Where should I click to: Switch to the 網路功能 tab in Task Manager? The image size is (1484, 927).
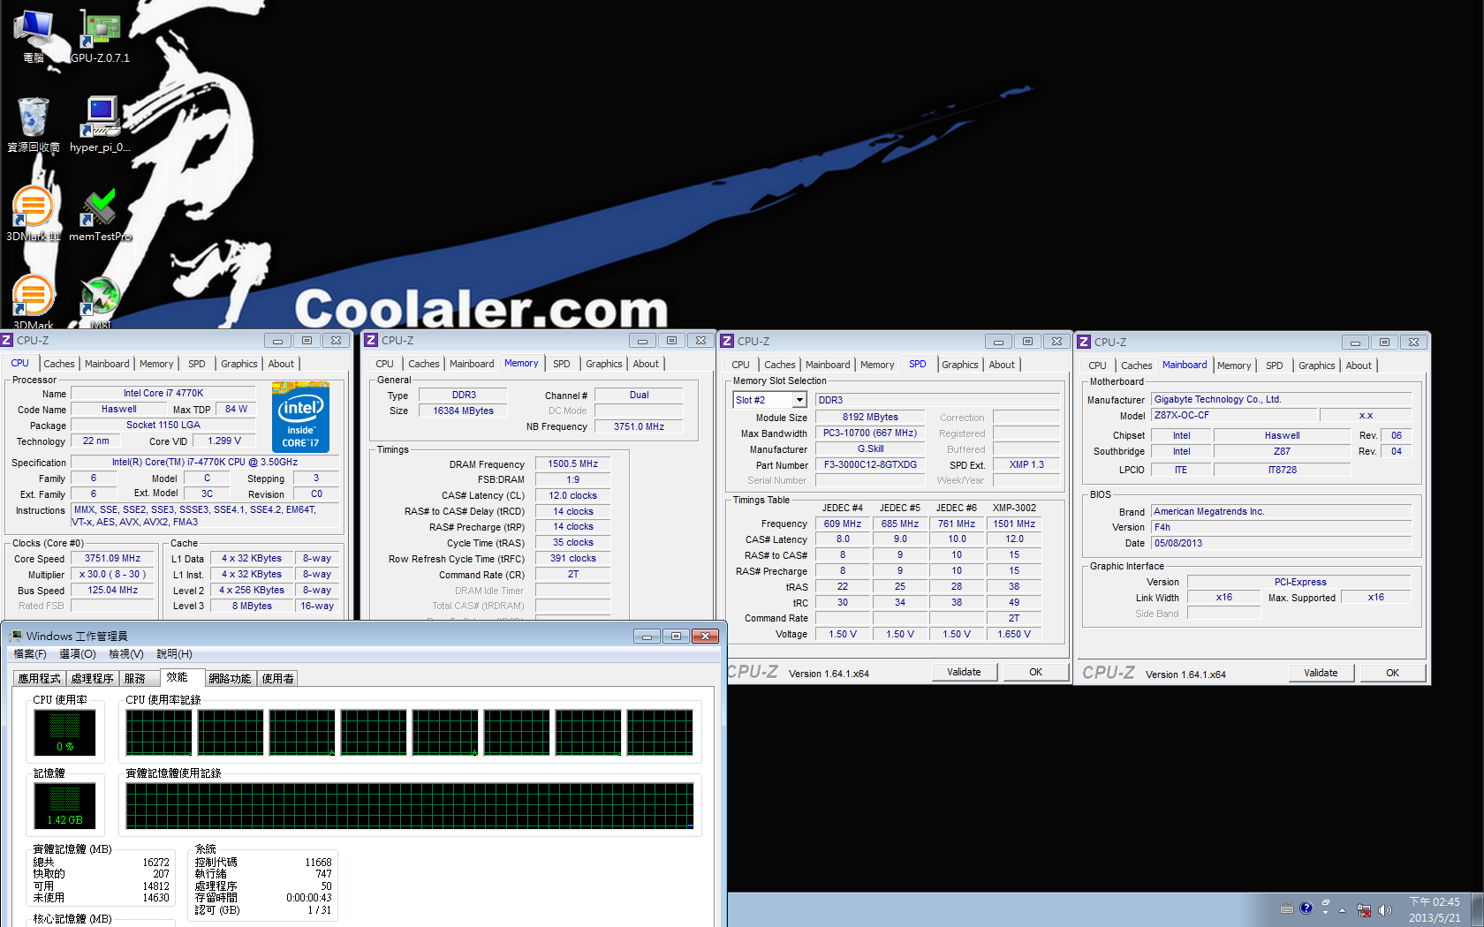tap(230, 678)
